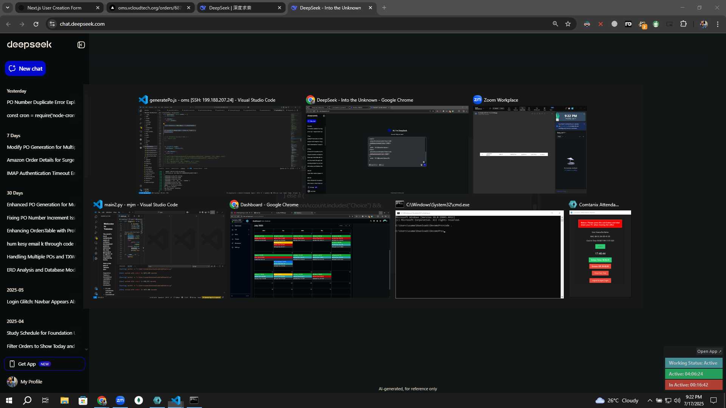Open Task View on taskbar
The width and height of the screenshot is (726, 408).
45,400
